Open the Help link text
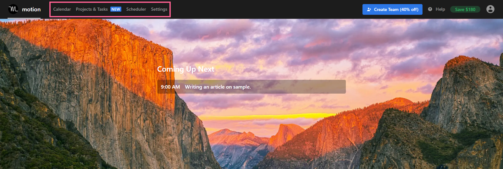The height and width of the screenshot is (169, 503). [440, 9]
